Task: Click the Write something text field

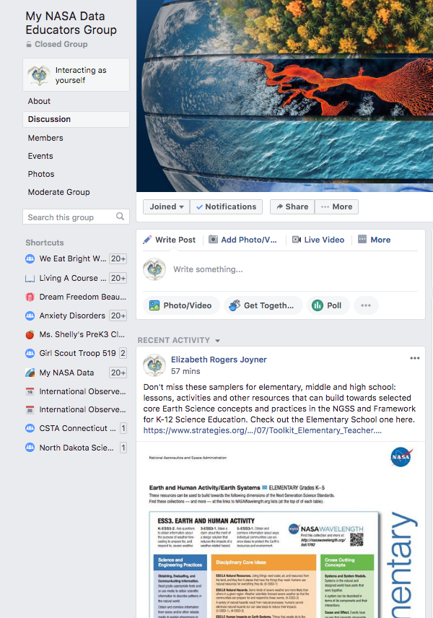Action: (289, 269)
